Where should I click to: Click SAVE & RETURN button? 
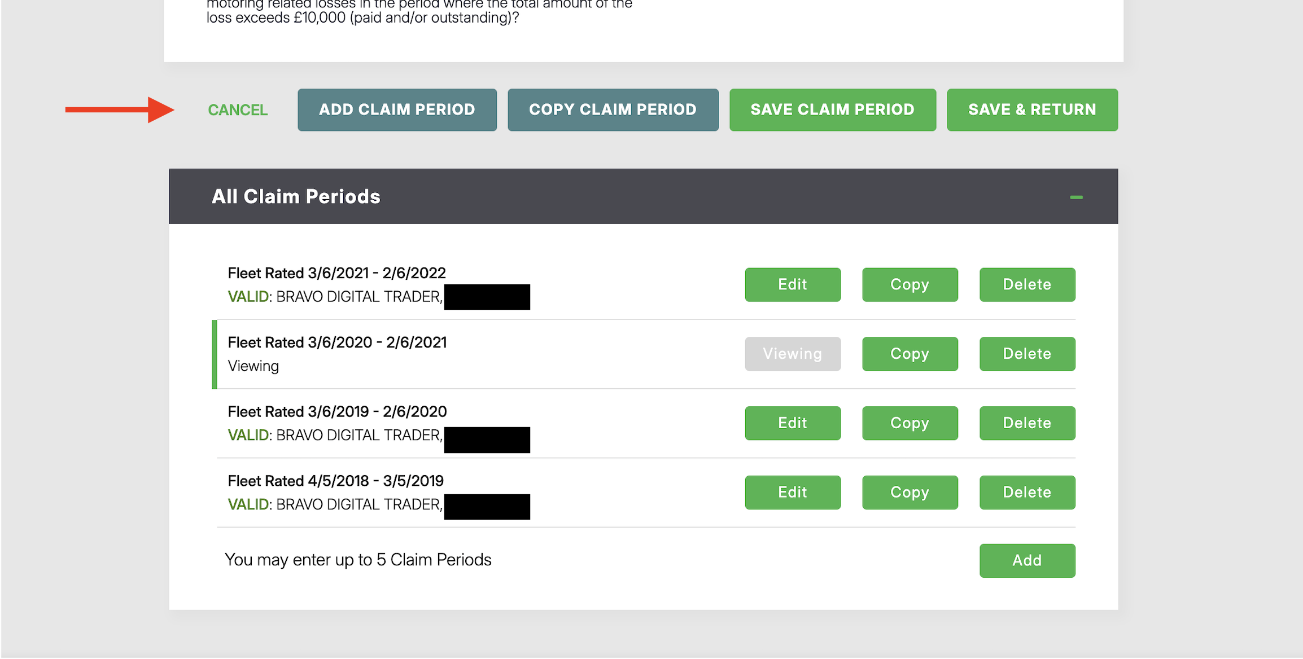tap(1032, 109)
